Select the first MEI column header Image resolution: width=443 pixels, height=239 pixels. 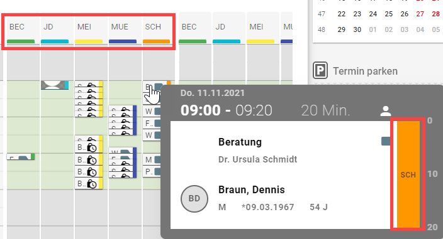89,30
